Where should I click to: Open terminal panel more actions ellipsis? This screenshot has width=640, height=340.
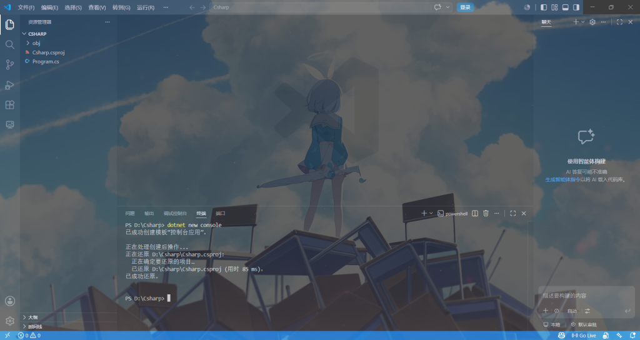click(496, 213)
